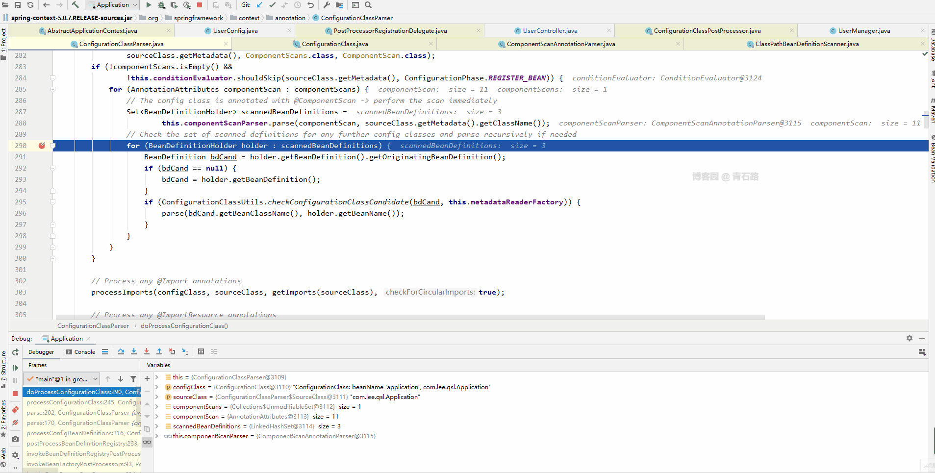Click the Back navigation arrow in toolbar
935x473 pixels.
[47, 5]
